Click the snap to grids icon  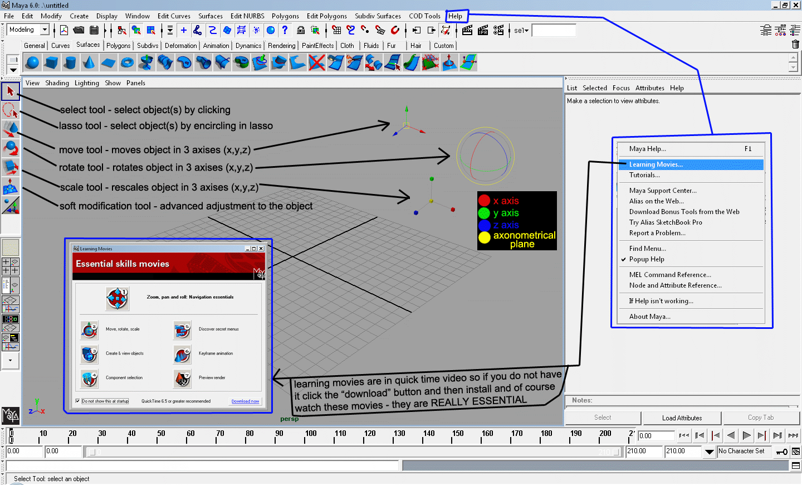[x=336, y=30]
